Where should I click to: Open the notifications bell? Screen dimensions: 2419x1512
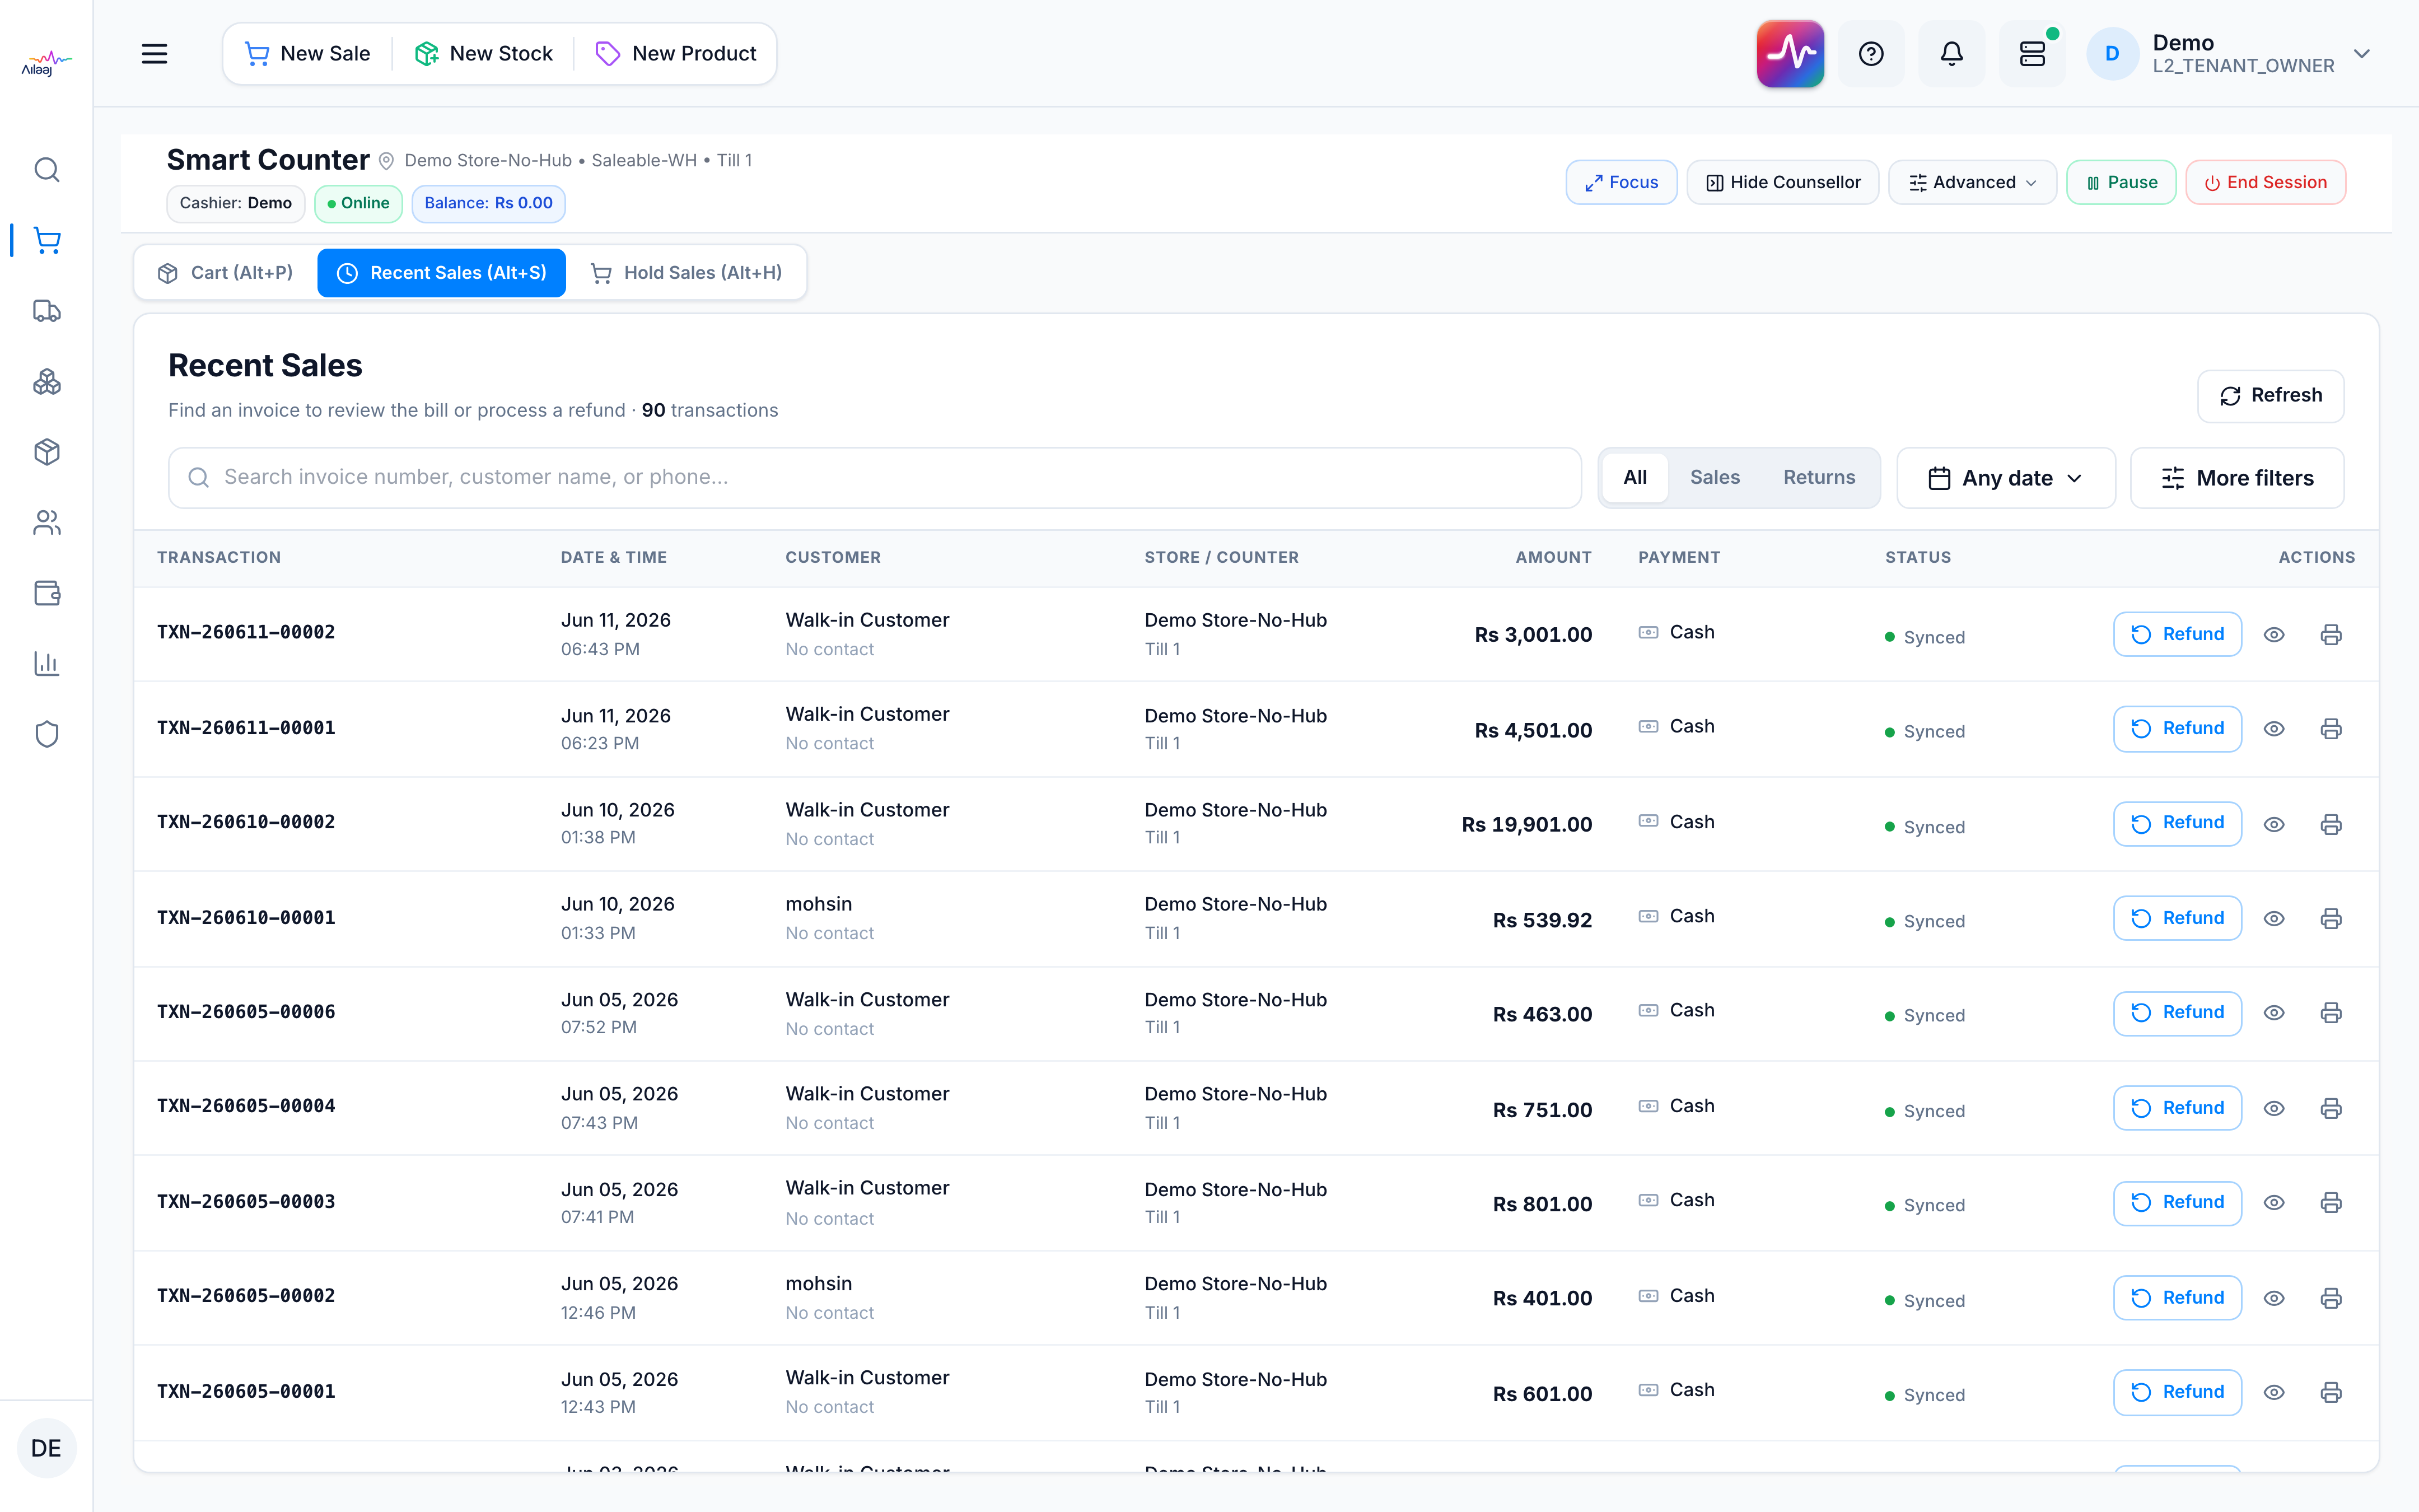pos(1951,54)
